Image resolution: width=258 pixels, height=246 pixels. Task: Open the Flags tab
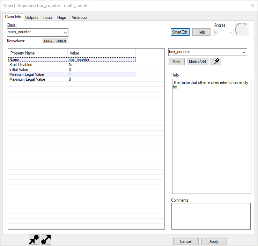61,17
